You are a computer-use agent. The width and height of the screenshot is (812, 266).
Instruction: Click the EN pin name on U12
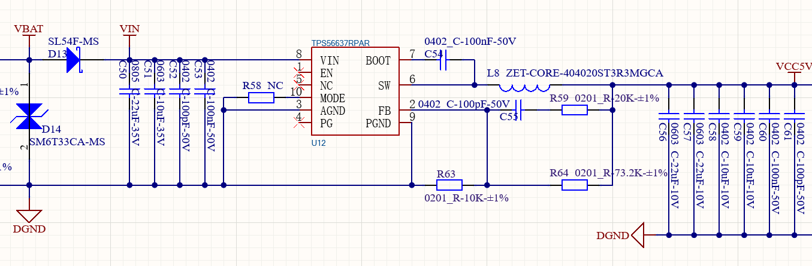pos(327,73)
